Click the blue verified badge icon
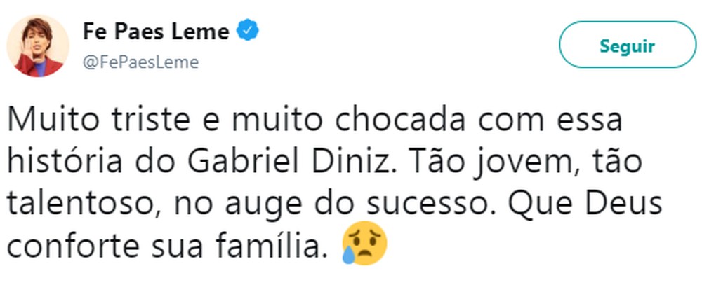 [249, 32]
